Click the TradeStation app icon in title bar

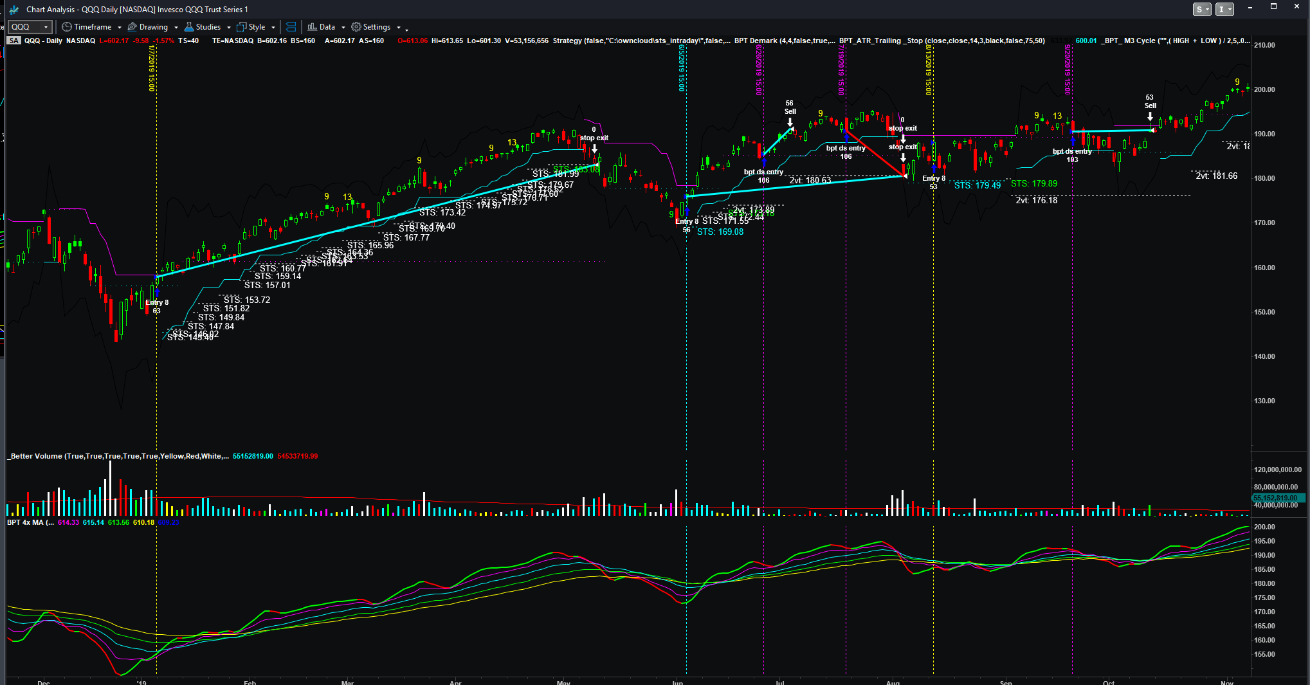coord(14,10)
